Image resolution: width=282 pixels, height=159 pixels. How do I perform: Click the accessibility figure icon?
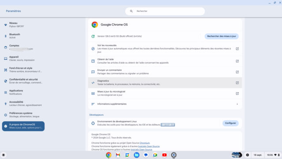(x=6, y=104)
